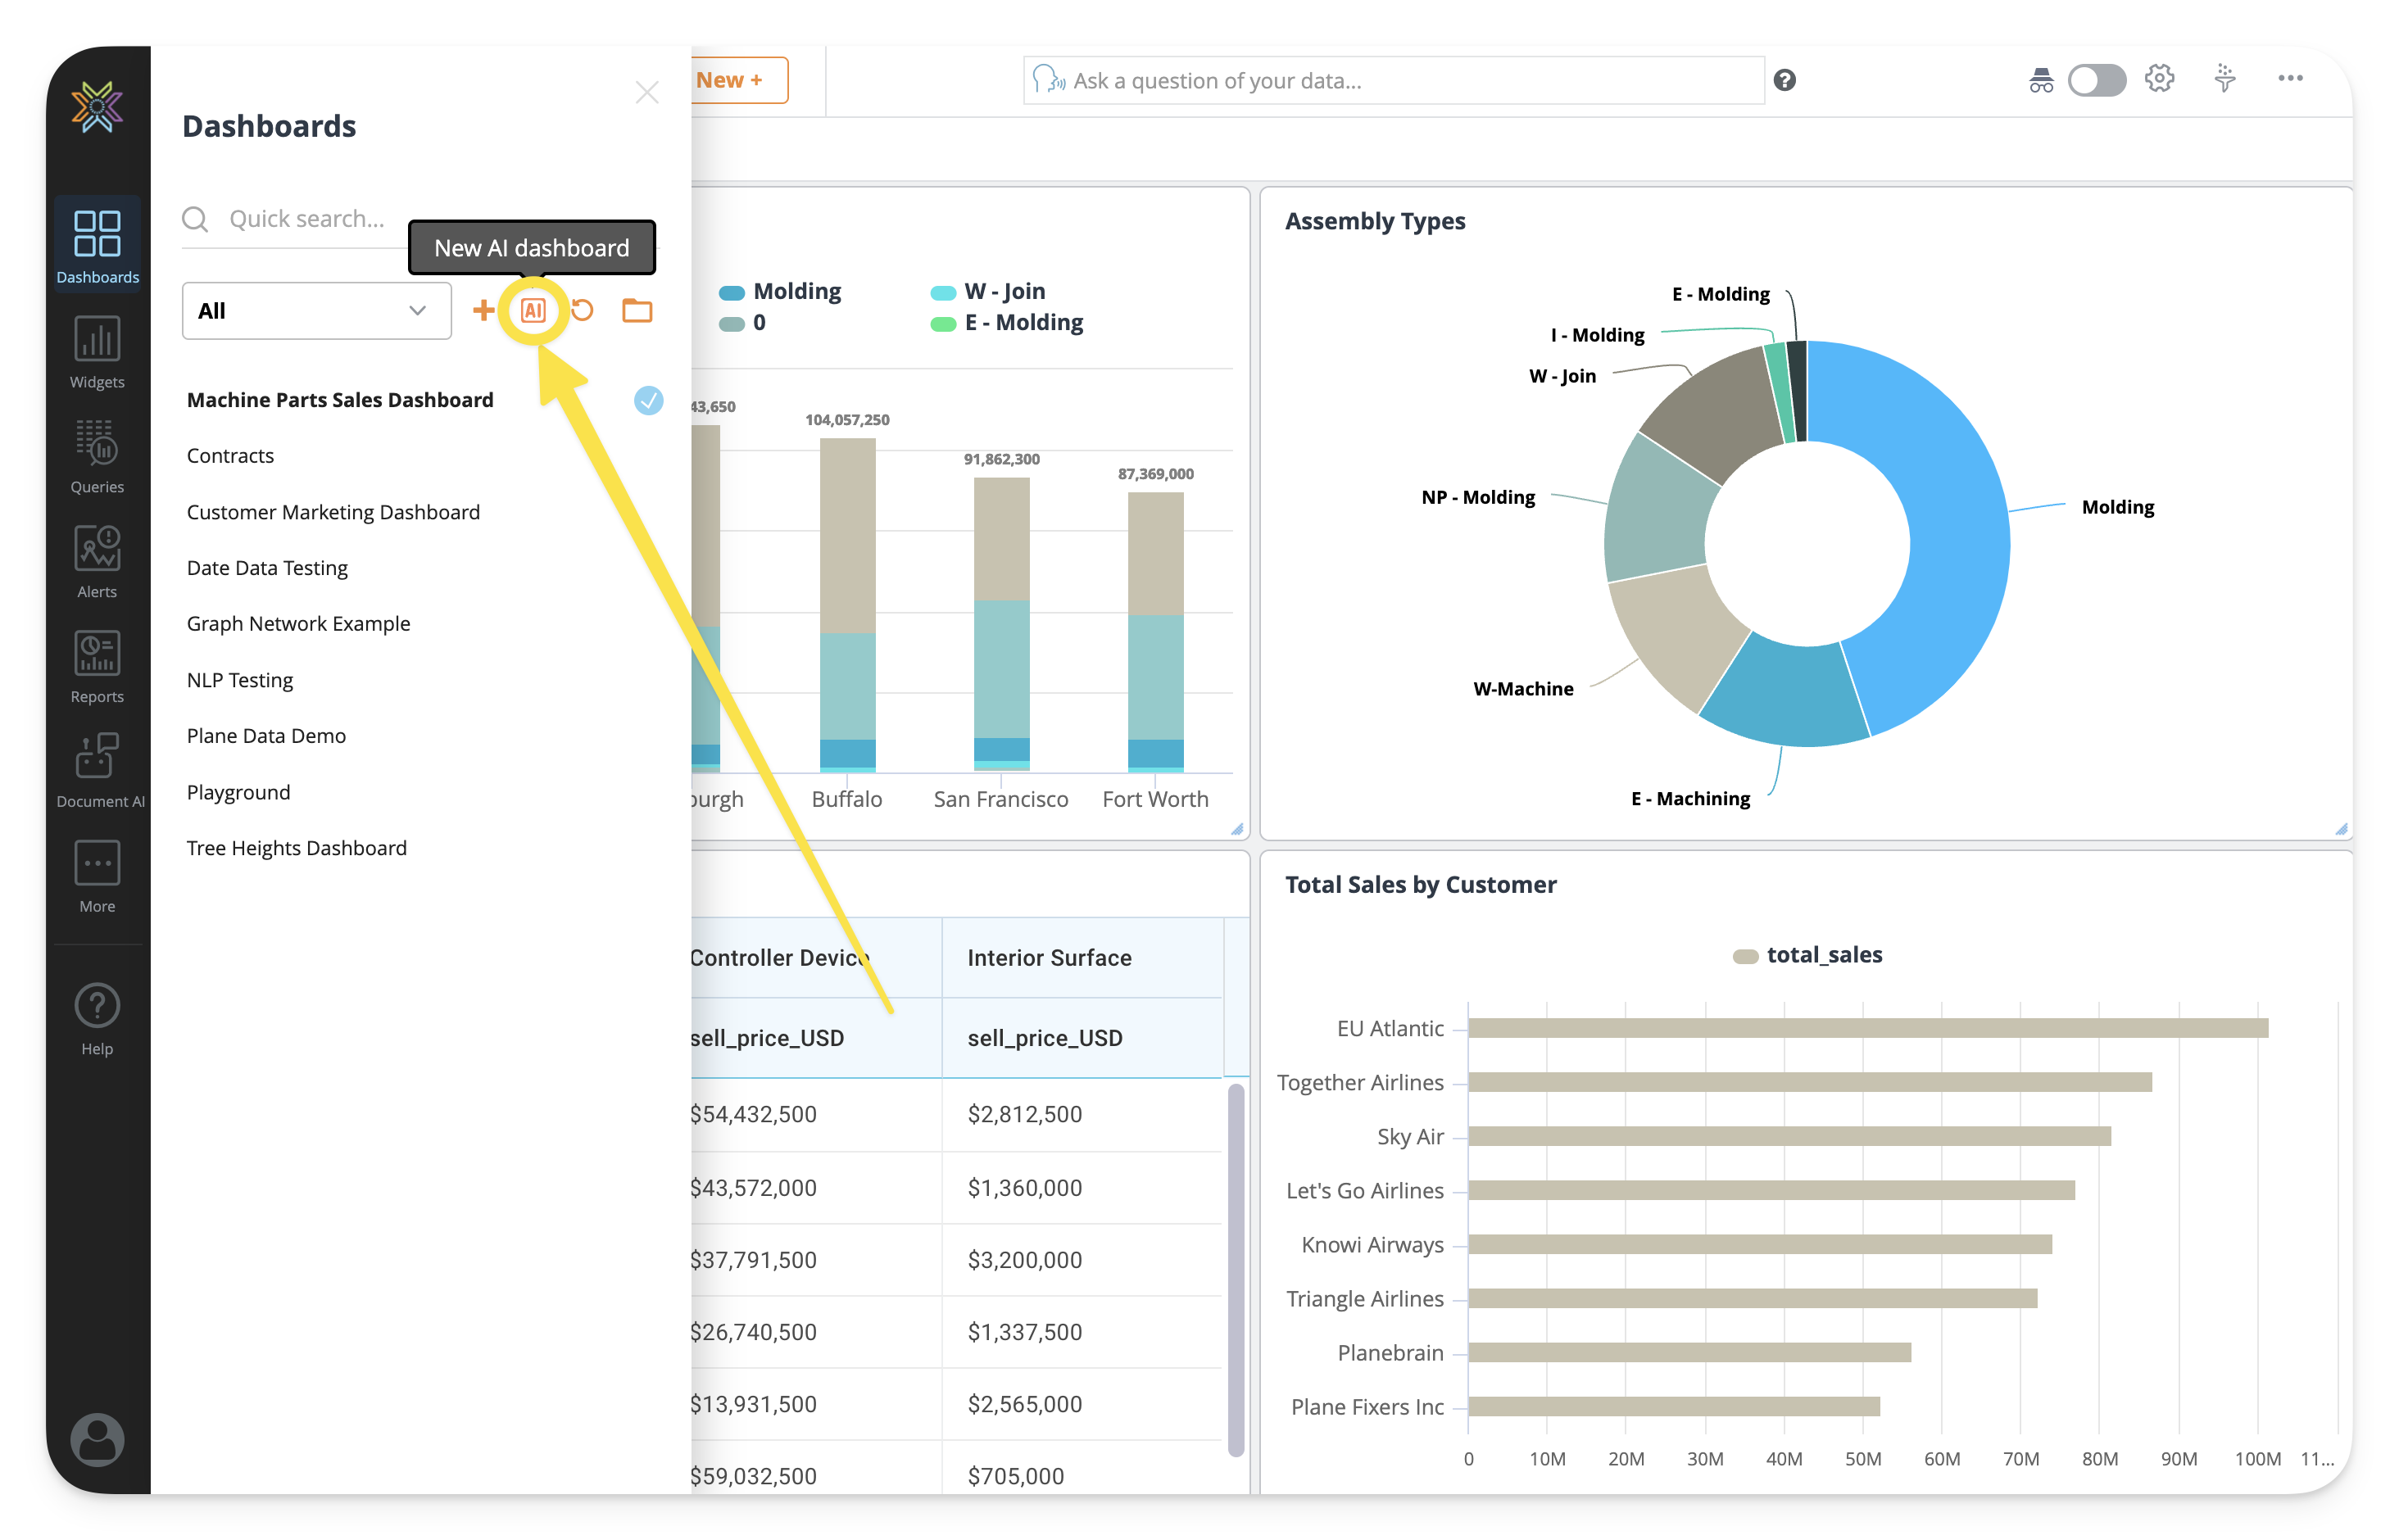Click the total_sales legend swatch
This screenshot has width=2399, height=1540.
pyautogui.click(x=1745, y=956)
